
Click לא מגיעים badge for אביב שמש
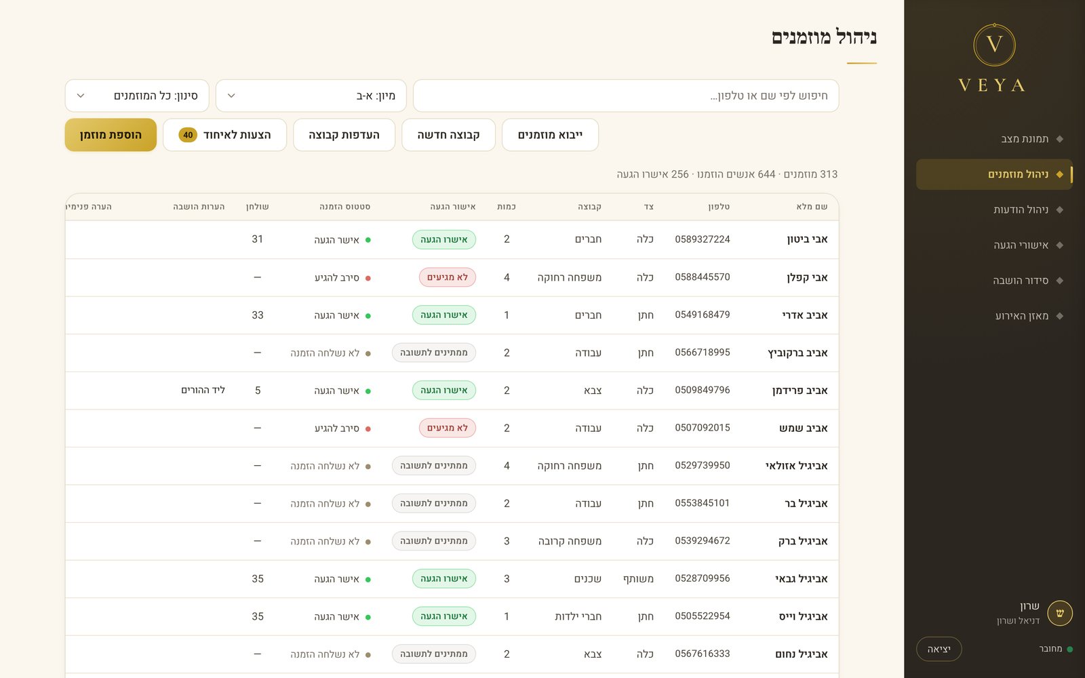pyautogui.click(x=448, y=428)
